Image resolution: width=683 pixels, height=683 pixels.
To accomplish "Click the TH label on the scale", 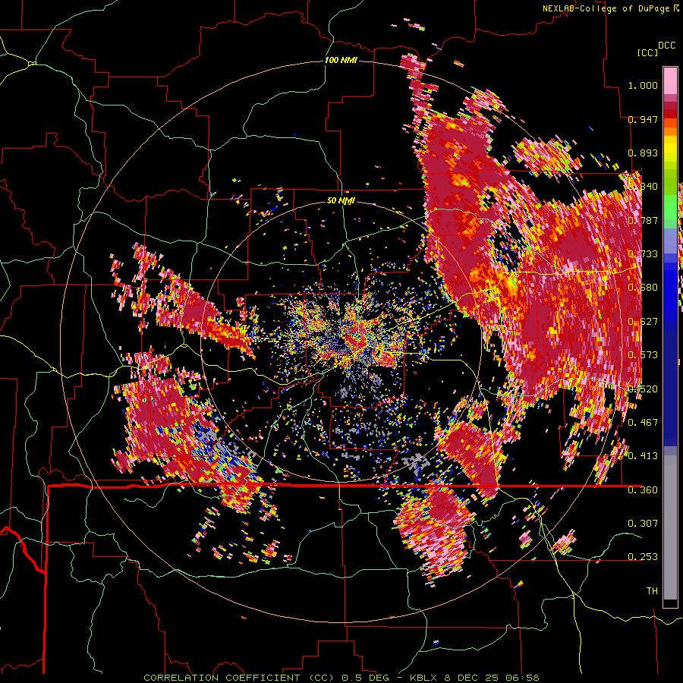I will (x=652, y=591).
